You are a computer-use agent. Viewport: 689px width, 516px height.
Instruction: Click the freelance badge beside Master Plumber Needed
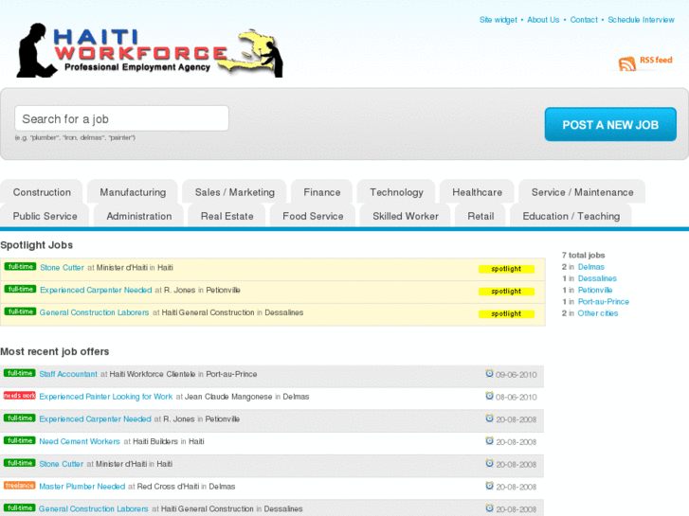tap(20, 486)
